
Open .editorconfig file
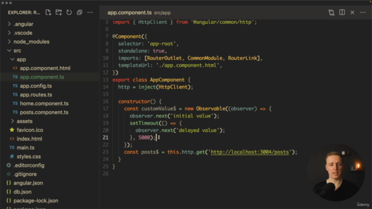point(28,165)
